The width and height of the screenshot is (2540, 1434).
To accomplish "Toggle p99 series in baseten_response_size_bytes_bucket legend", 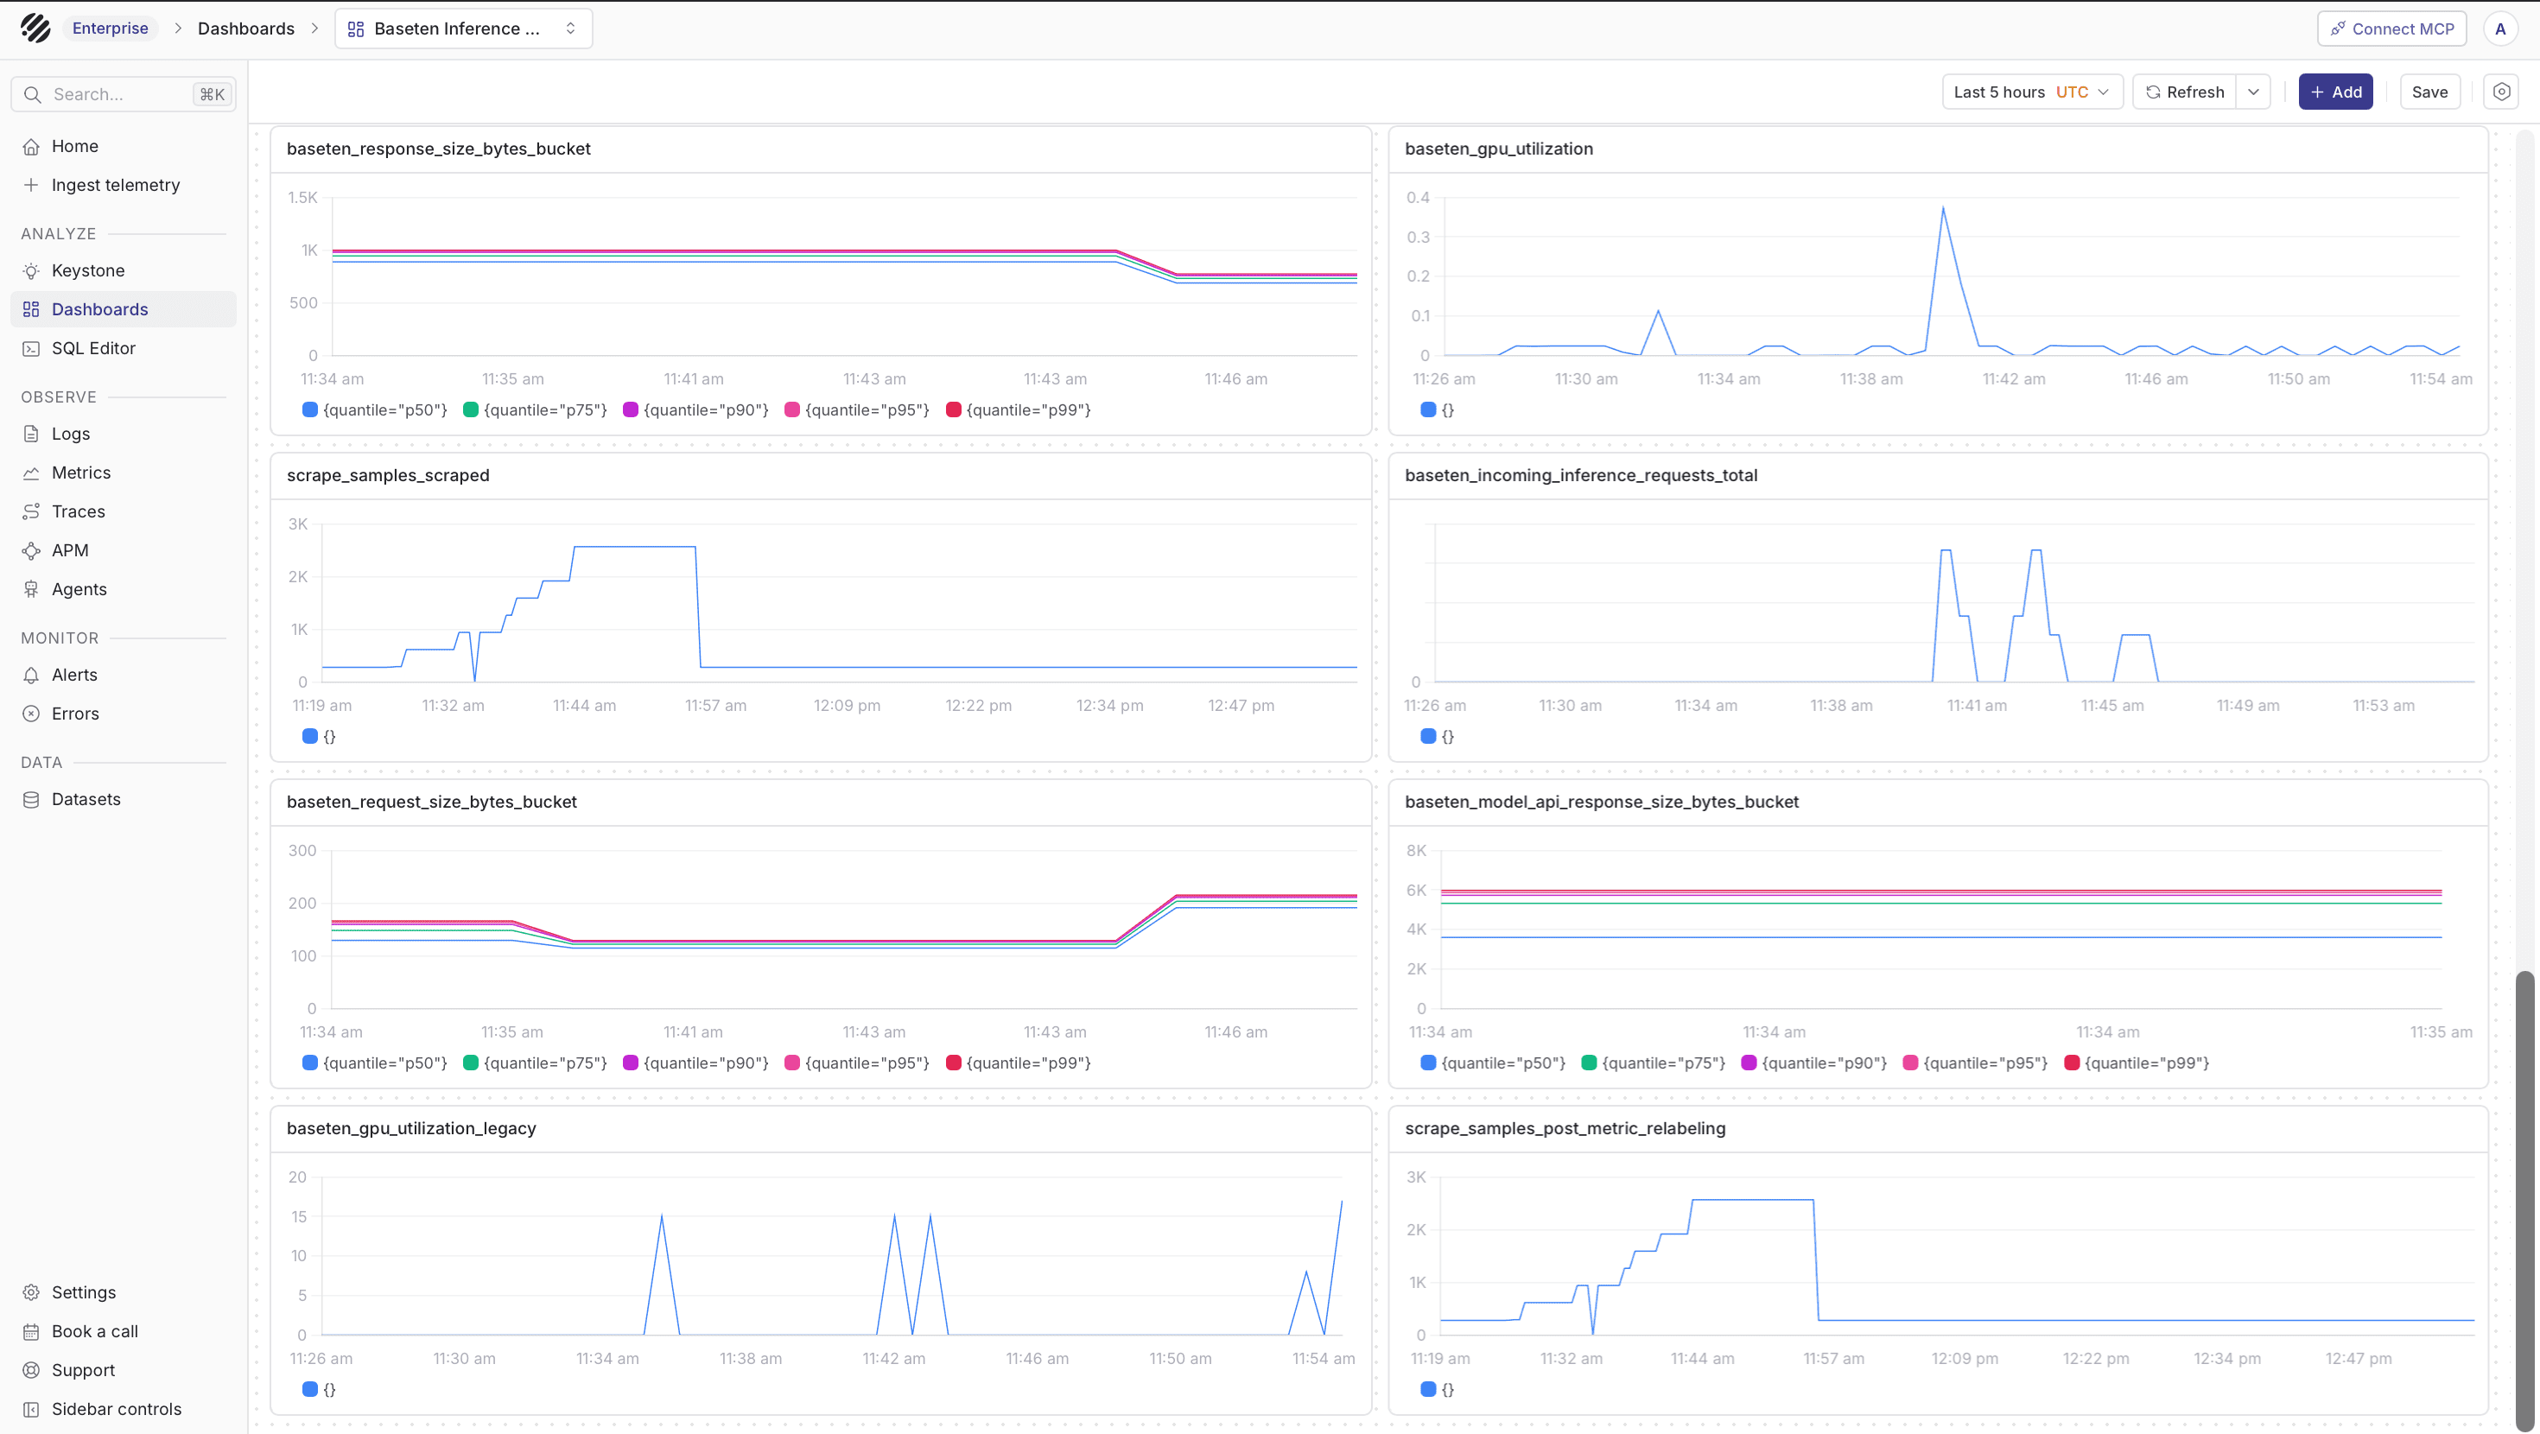I will (x=1019, y=409).
